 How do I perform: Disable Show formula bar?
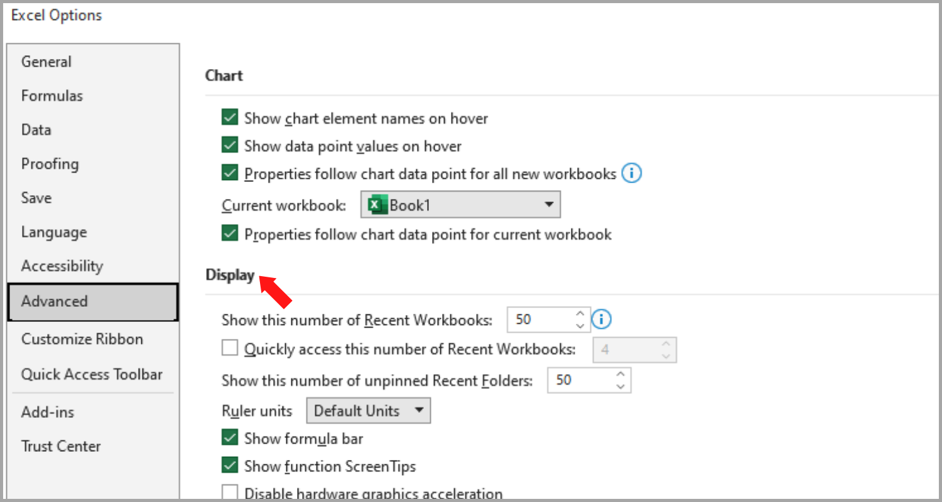point(230,437)
